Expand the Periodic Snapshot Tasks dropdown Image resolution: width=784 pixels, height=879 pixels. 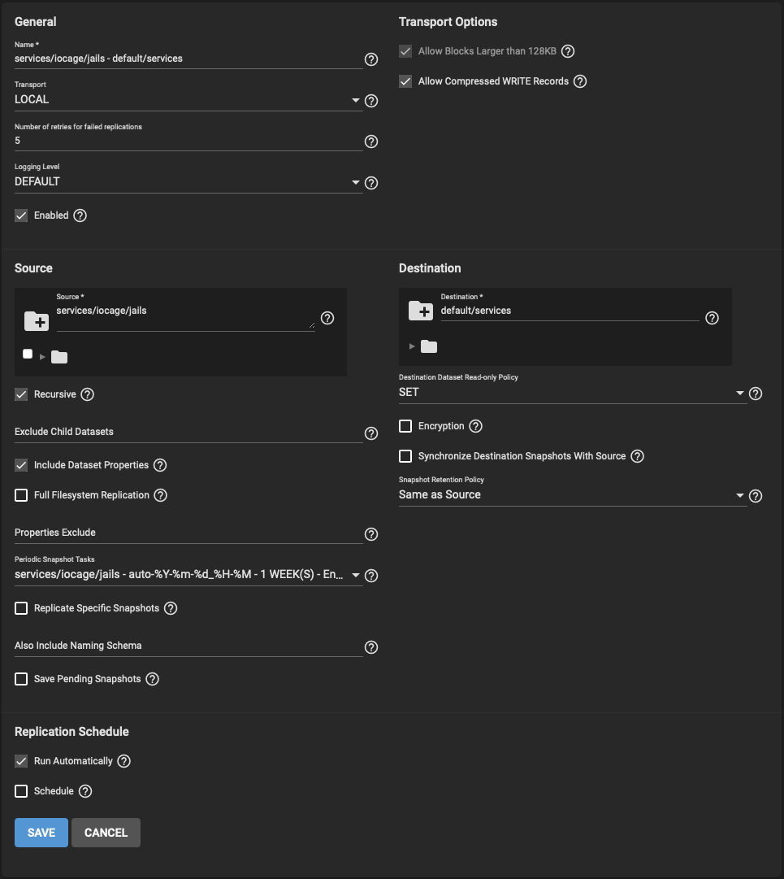click(188, 575)
